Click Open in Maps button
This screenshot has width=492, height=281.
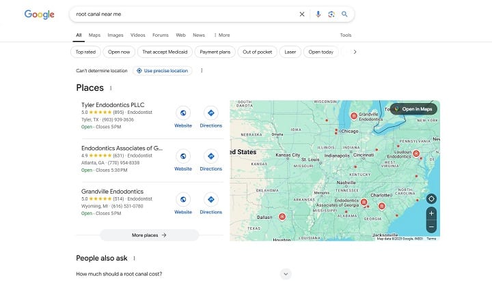413,109
